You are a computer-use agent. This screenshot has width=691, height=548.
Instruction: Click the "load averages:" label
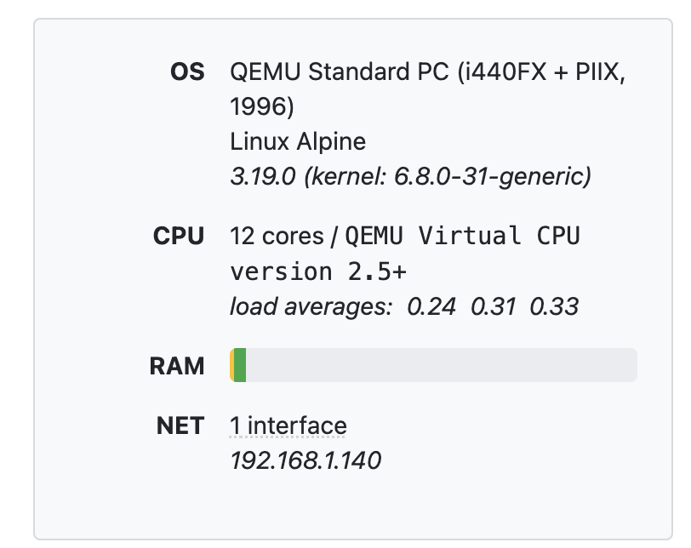[310, 306]
